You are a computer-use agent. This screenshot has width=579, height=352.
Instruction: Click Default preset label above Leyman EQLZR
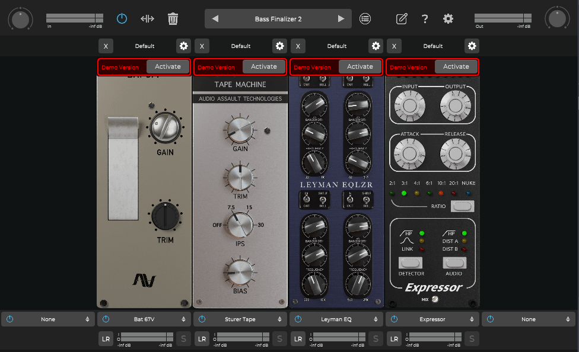click(337, 46)
